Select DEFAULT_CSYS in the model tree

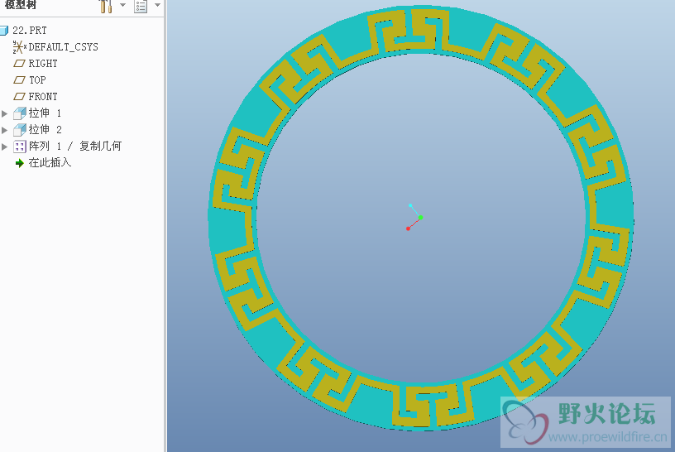tap(63, 47)
